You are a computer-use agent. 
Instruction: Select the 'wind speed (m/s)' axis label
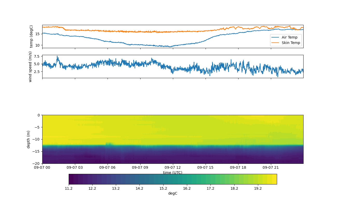(30, 66)
